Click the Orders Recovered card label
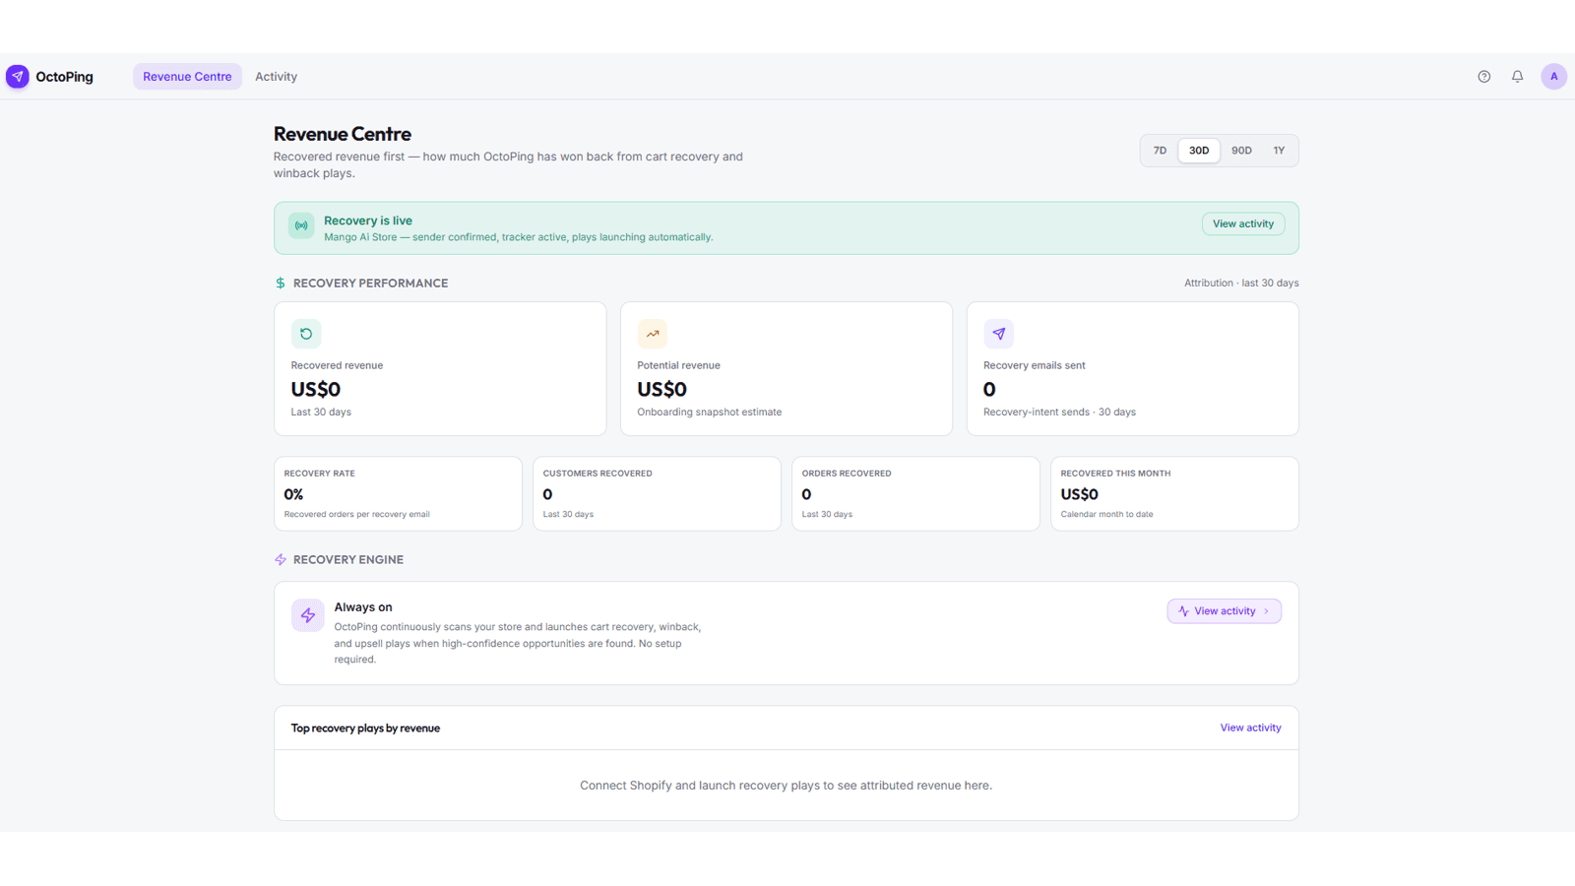This screenshot has height=886, width=1575. [847, 474]
